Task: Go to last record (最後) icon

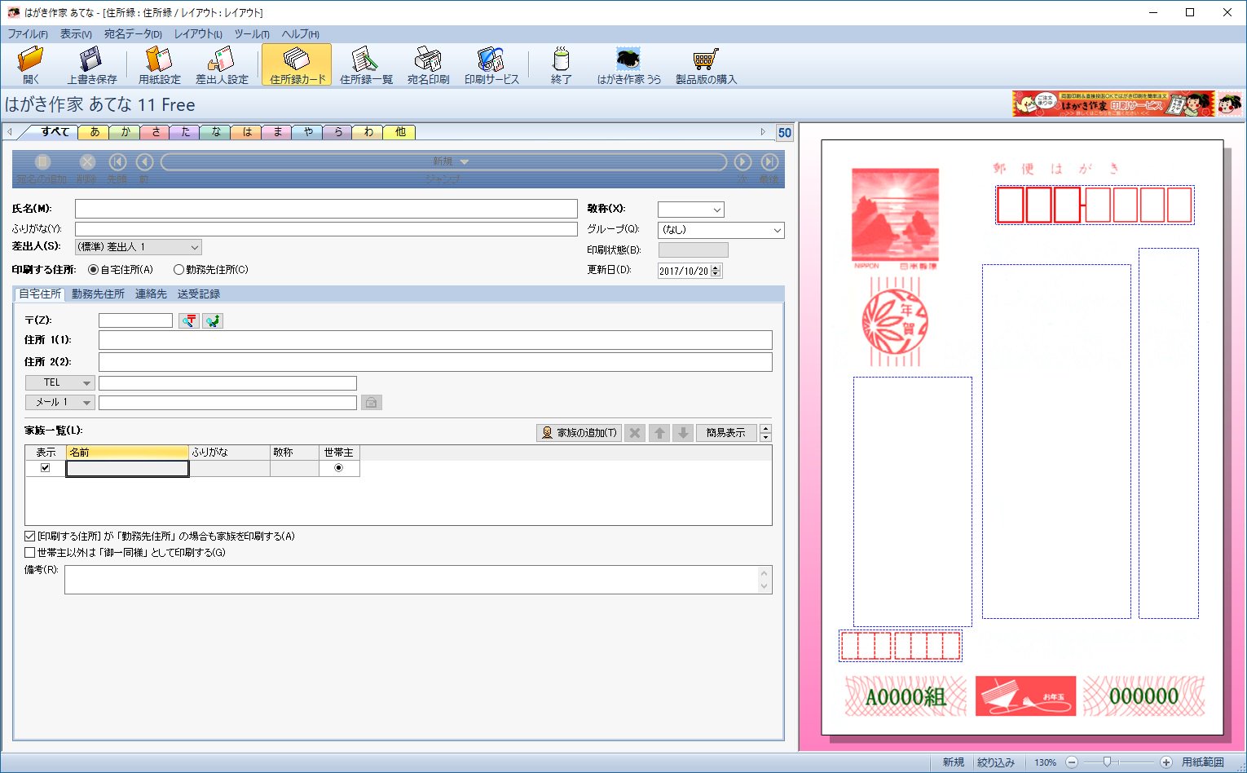Action: pyautogui.click(x=769, y=162)
